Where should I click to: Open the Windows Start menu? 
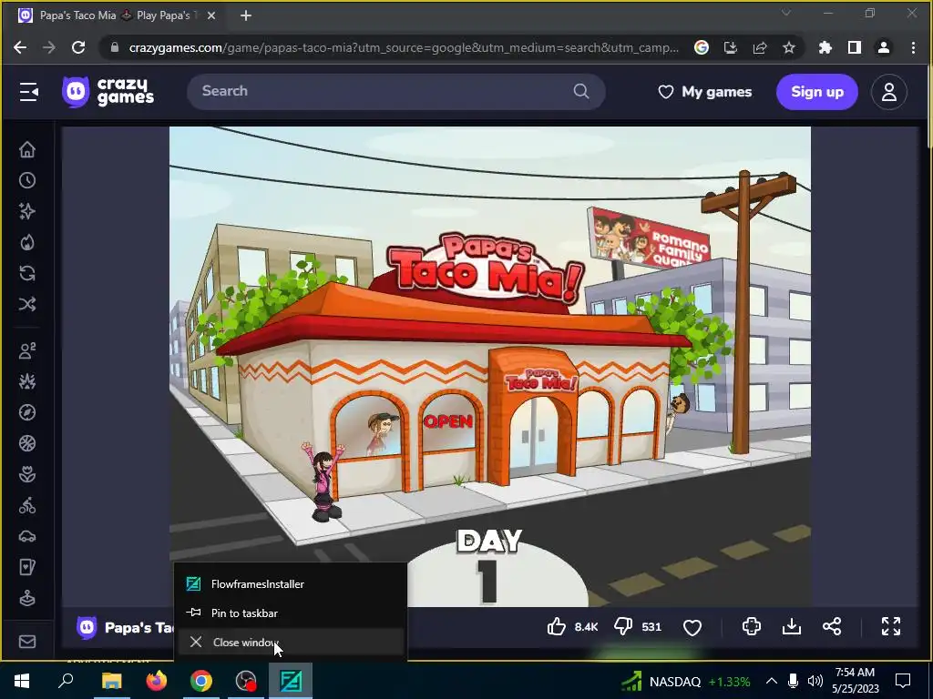coord(22,681)
